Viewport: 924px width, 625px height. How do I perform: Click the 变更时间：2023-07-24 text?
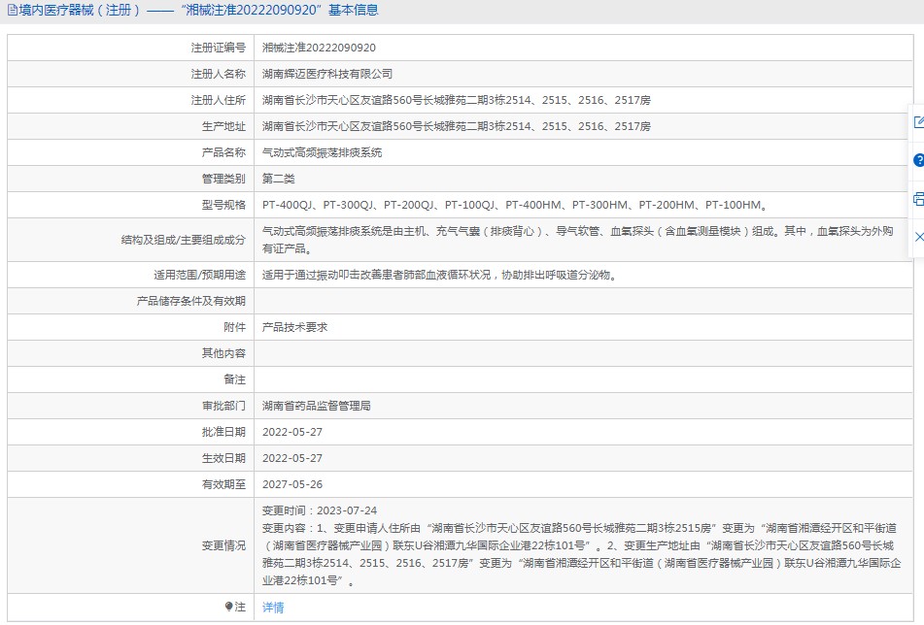pyautogui.click(x=320, y=510)
